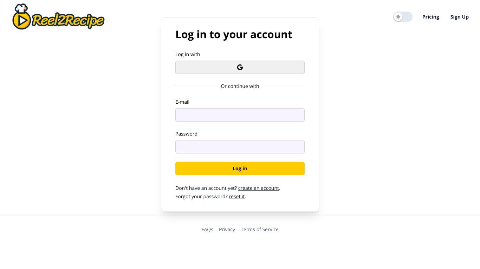The height and width of the screenshot is (269, 480).
Task: Click the sun icon on the theme switch
Action: (398, 17)
